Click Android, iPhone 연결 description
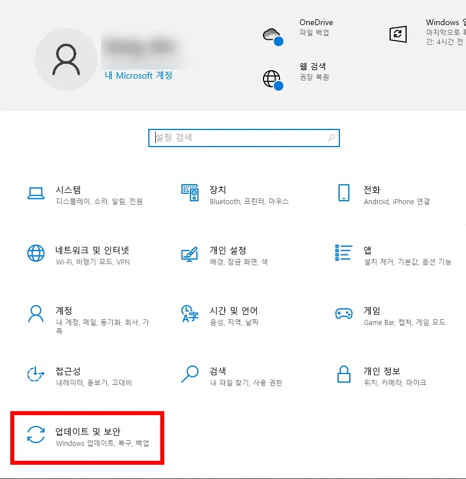Viewport: 466px width, 479px height. 397,201
